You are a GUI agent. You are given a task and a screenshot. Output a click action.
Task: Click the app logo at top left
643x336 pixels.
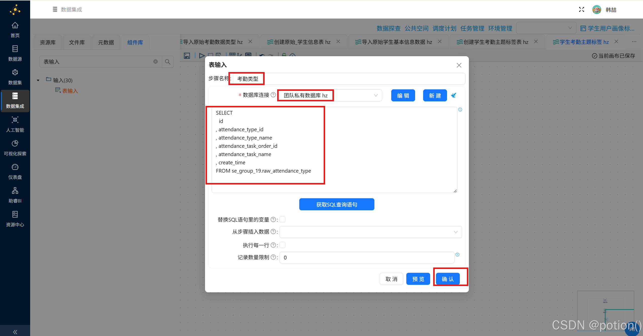tap(15, 10)
